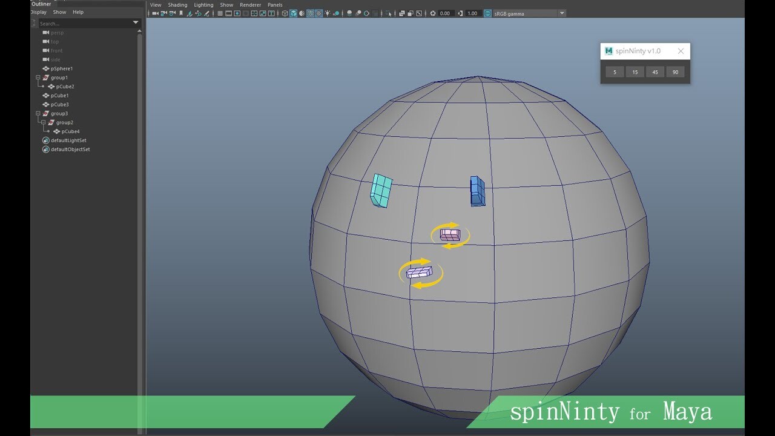Open the Renderer menu
This screenshot has height=436, width=775.
click(250, 5)
